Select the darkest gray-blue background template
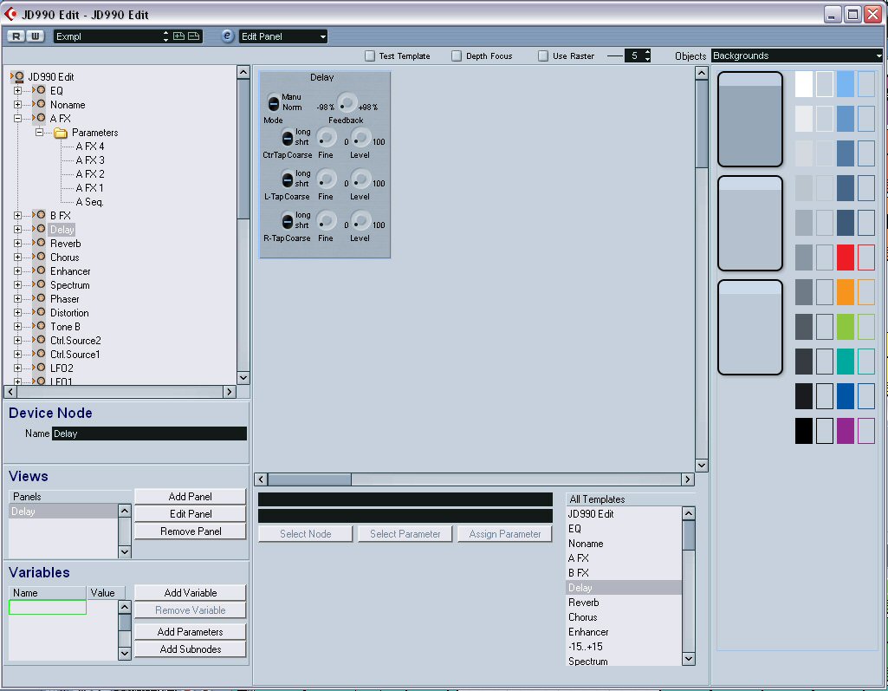This screenshot has width=888, height=691. point(749,119)
